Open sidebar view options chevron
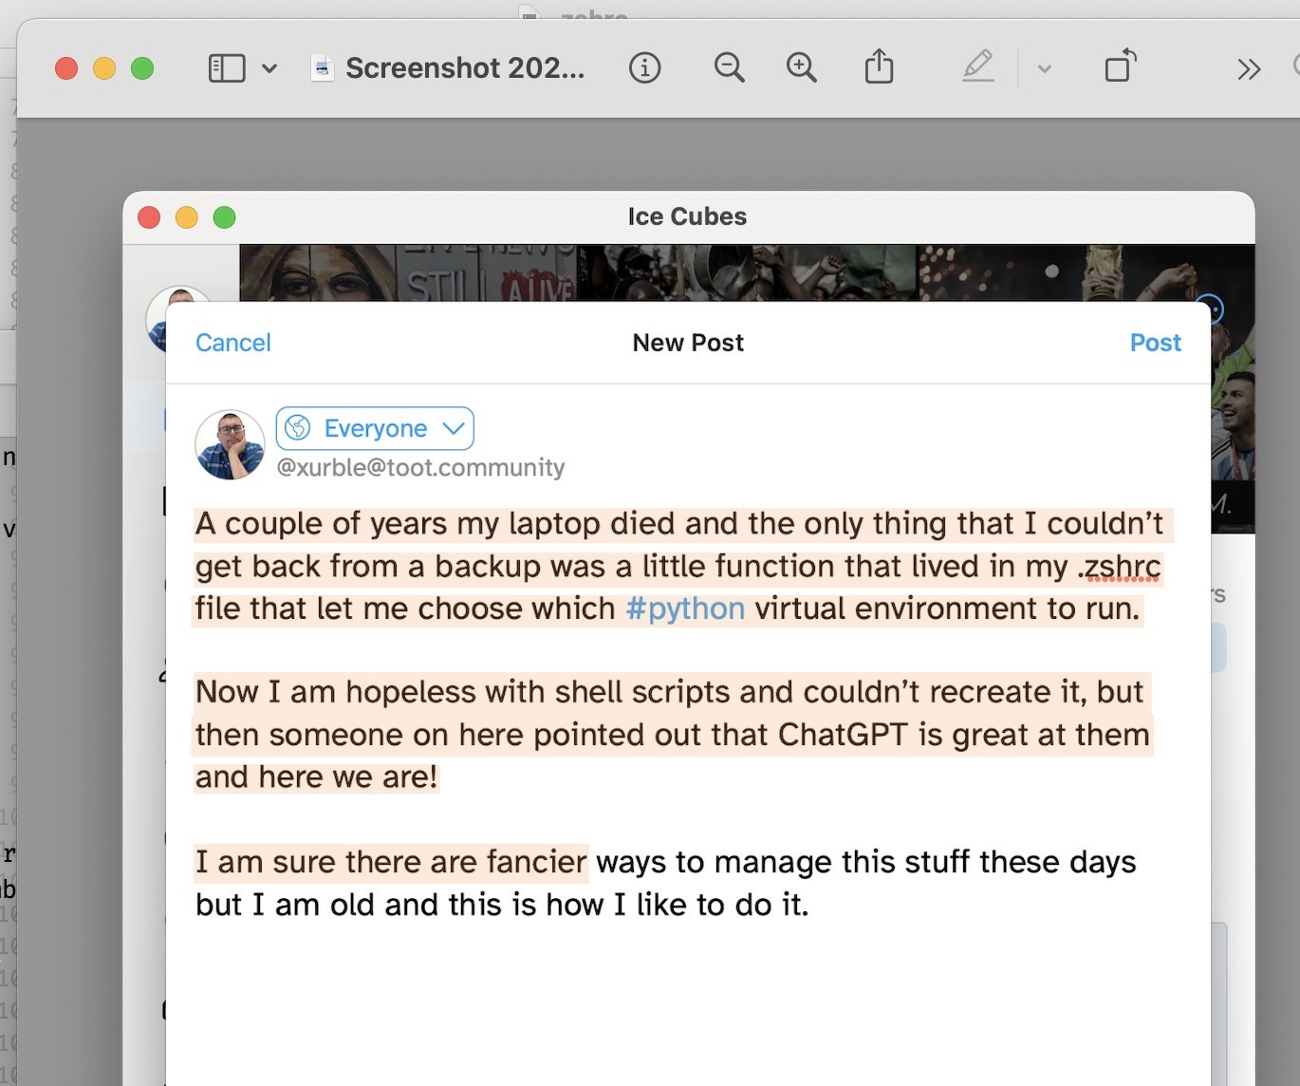The image size is (1300, 1086). pyautogui.click(x=269, y=68)
